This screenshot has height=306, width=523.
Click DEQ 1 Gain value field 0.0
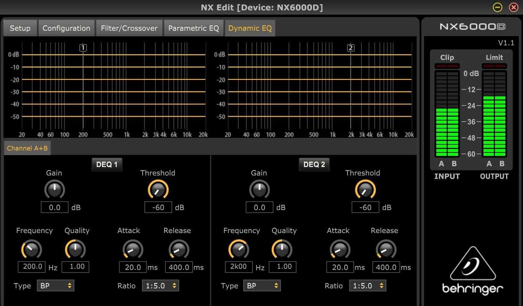(55, 207)
